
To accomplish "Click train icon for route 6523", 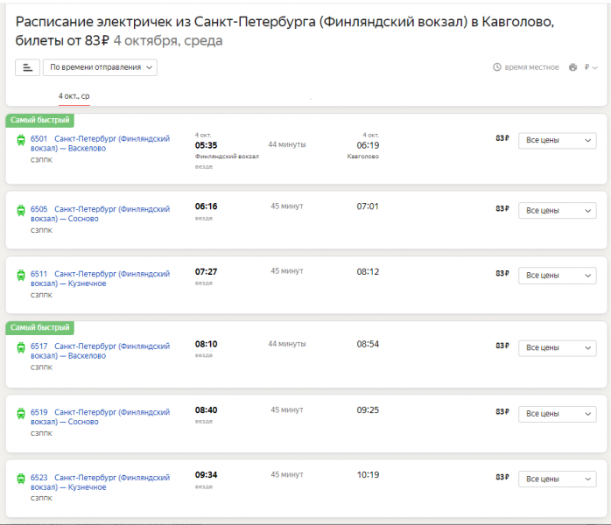I will [21, 478].
